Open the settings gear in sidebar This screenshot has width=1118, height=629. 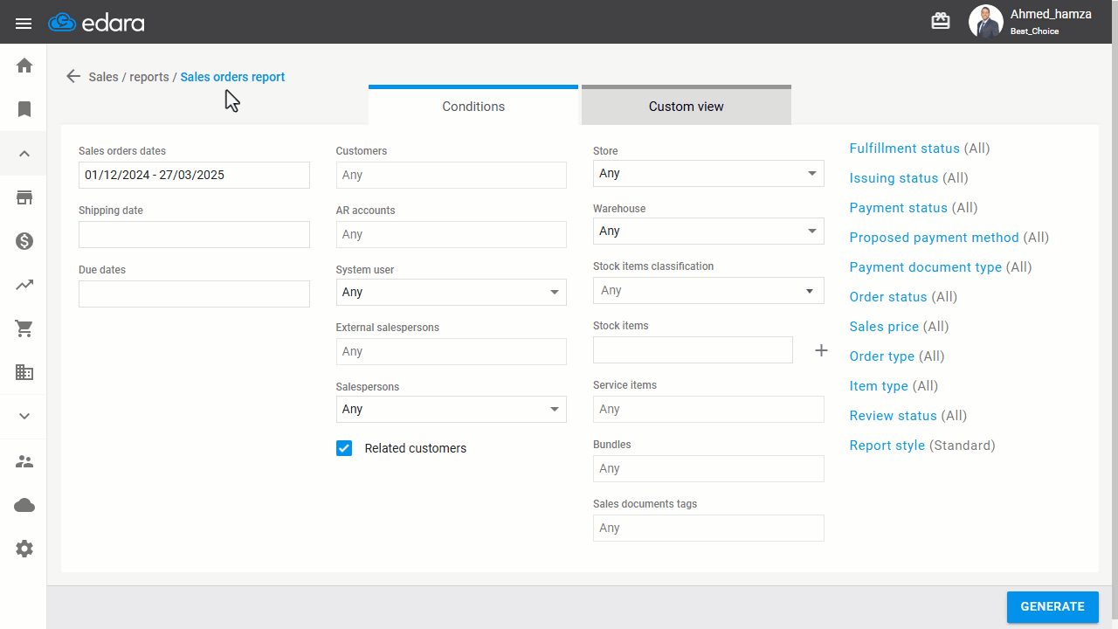click(x=24, y=549)
